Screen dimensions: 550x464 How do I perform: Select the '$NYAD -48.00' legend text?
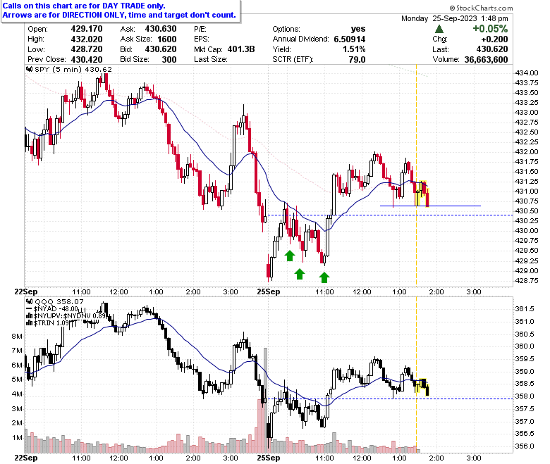coord(56,309)
